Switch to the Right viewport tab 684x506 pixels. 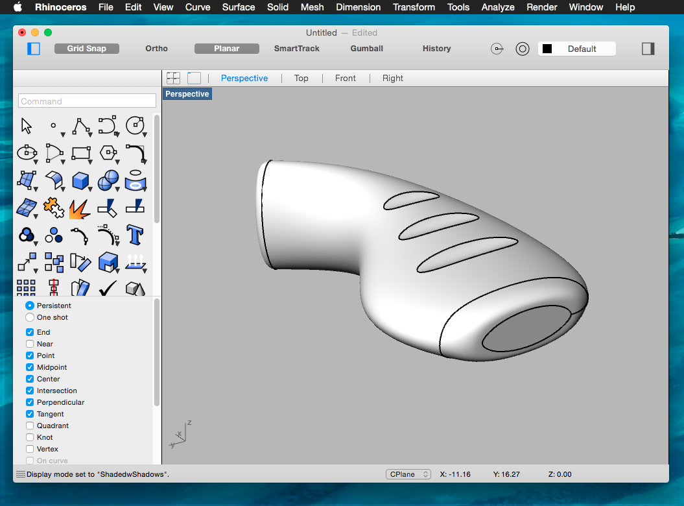tap(393, 78)
